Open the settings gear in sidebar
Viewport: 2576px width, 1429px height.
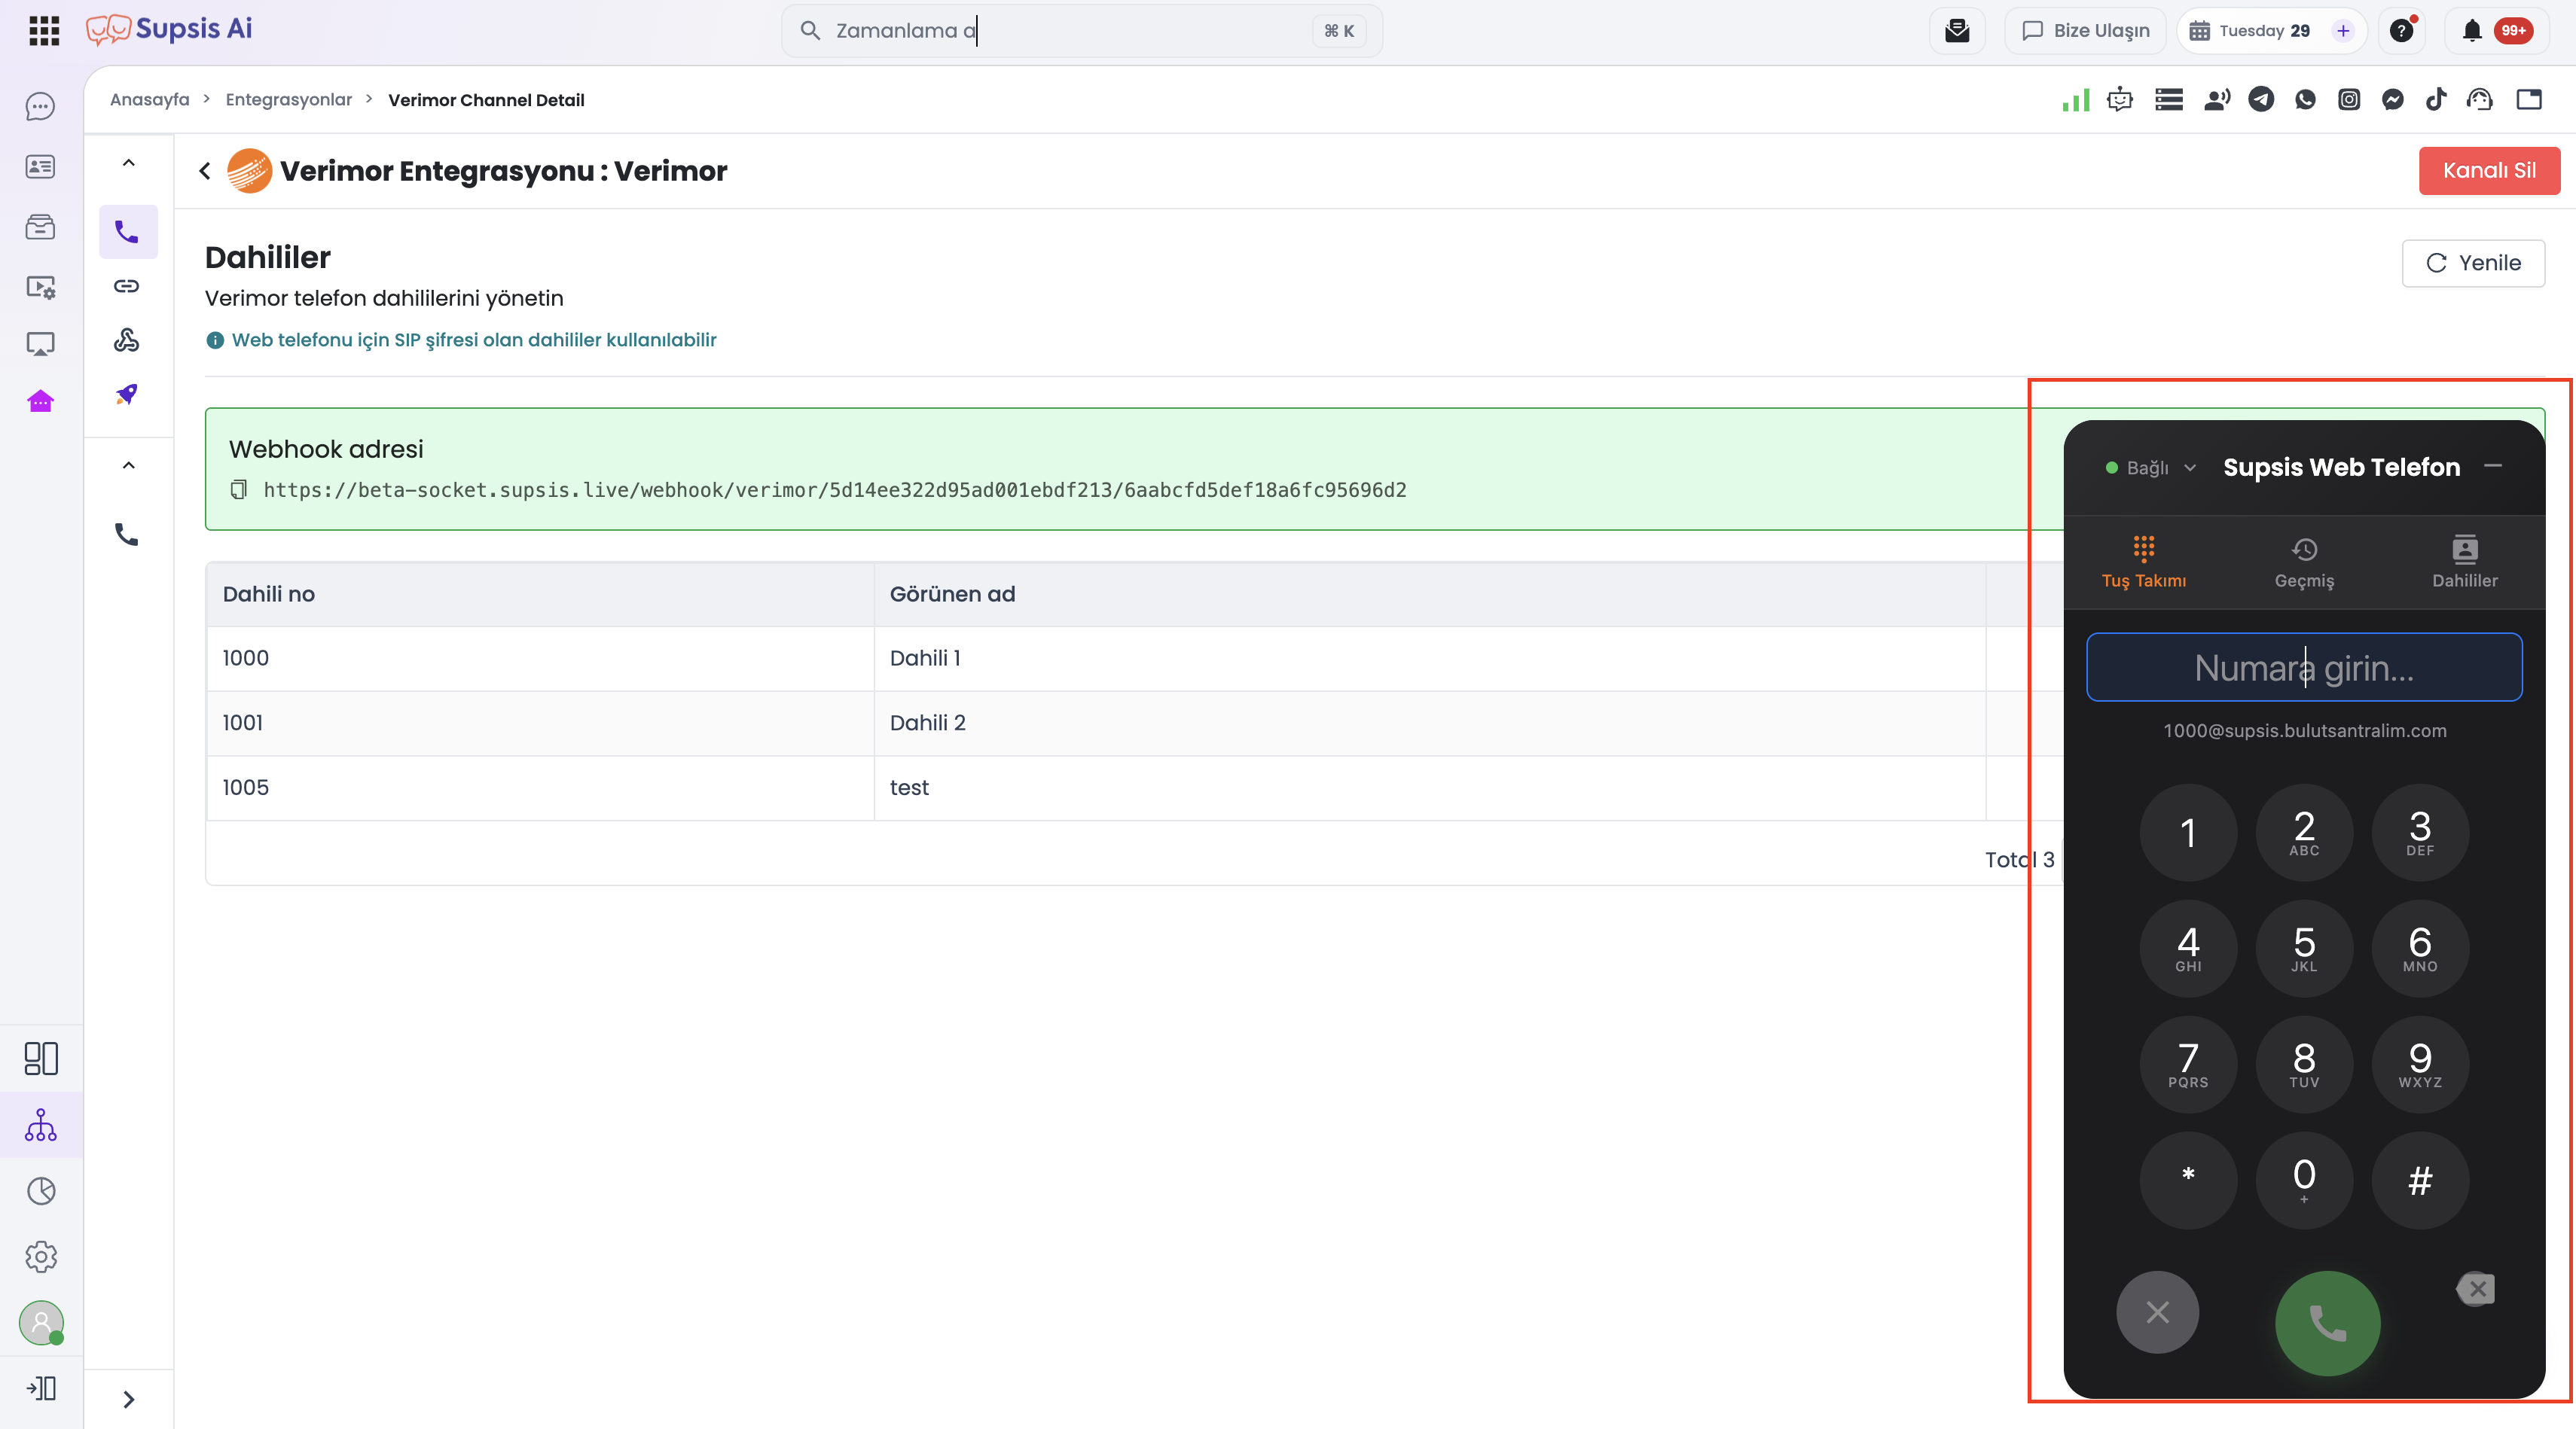tap(41, 1257)
